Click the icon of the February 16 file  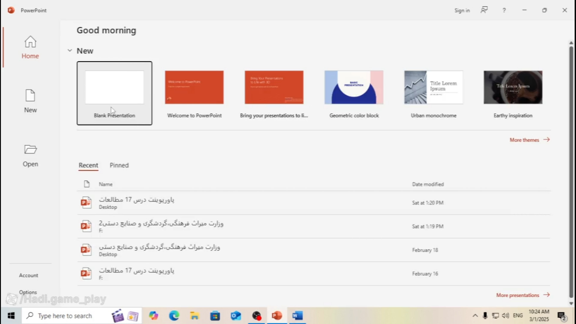pyautogui.click(x=86, y=273)
